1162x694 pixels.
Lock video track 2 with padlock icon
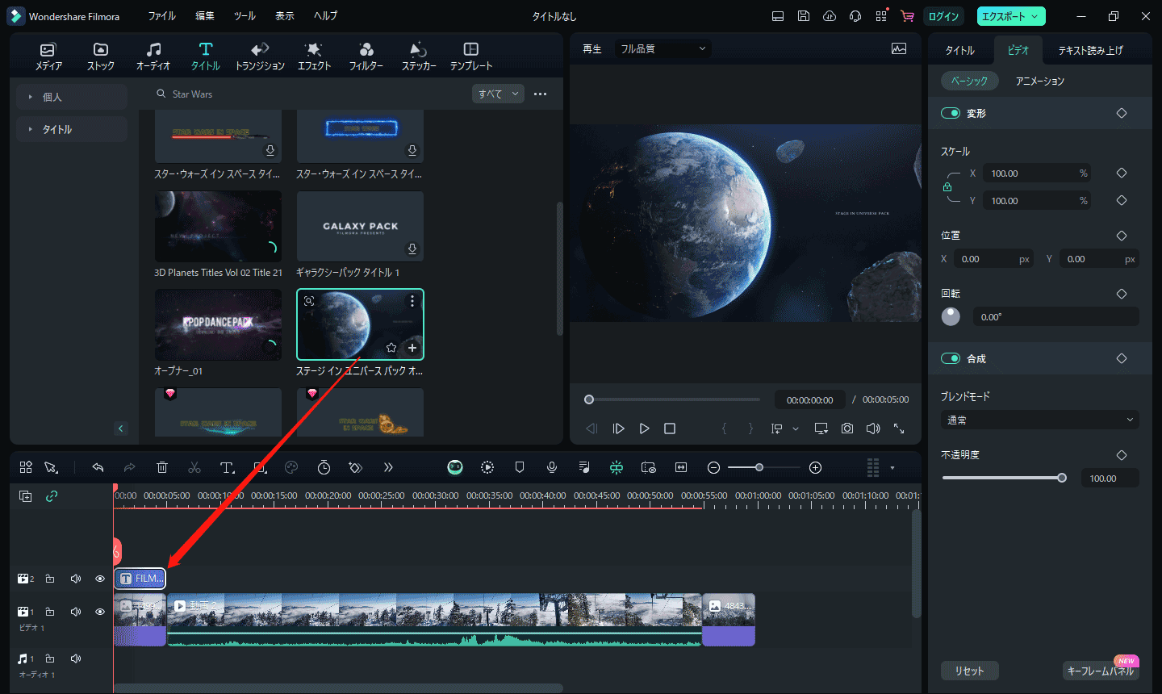(50, 579)
